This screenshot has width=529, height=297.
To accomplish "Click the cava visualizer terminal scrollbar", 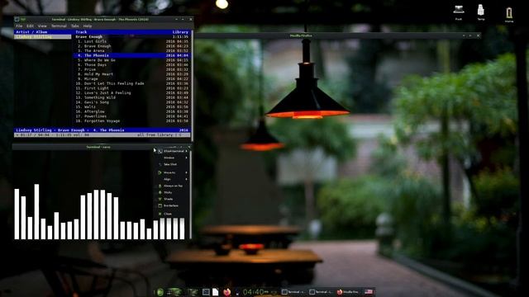I will tap(191, 195).
